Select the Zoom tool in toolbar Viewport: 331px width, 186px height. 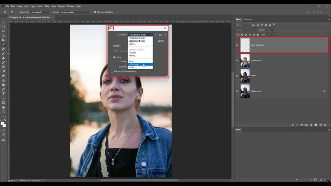[x=3, y=111]
